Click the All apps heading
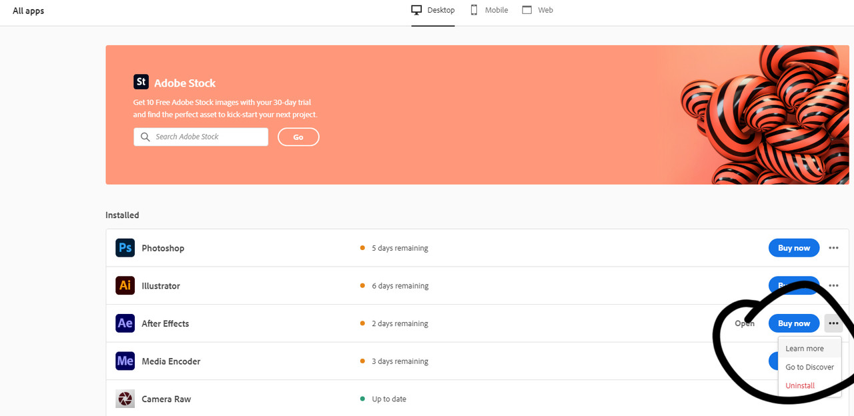Viewport: 854px width, 416px height. tap(29, 11)
